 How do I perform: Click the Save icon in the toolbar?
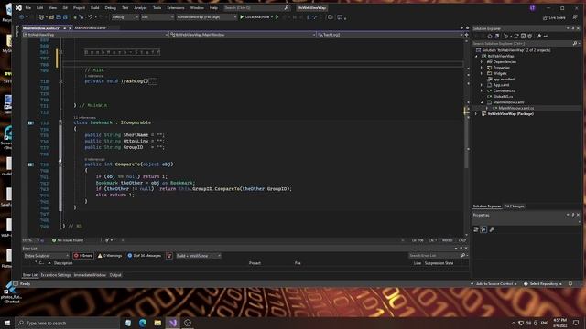coord(59,17)
